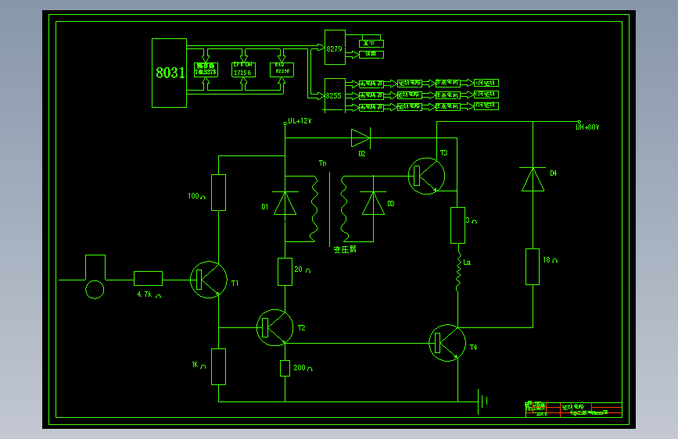Click the 8279 block label
The image size is (678, 439).
pyautogui.click(x=334, y=49)
